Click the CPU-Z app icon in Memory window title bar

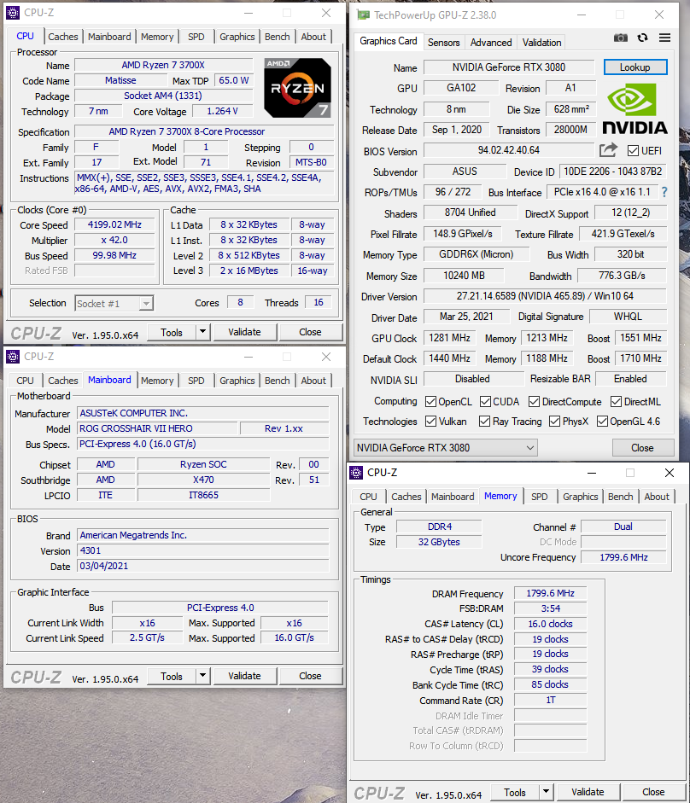[356, 473]
